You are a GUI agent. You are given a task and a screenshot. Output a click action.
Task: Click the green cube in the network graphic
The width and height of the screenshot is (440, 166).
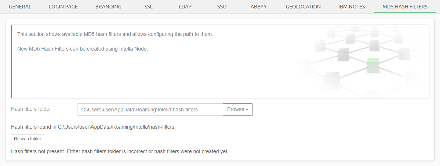373,65
